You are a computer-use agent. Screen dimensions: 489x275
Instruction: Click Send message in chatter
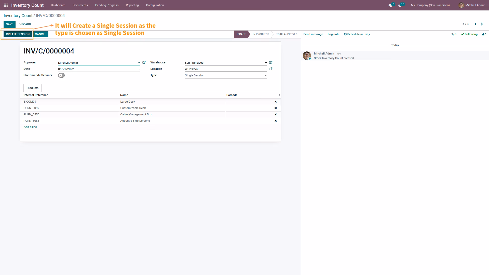[313, 34]
